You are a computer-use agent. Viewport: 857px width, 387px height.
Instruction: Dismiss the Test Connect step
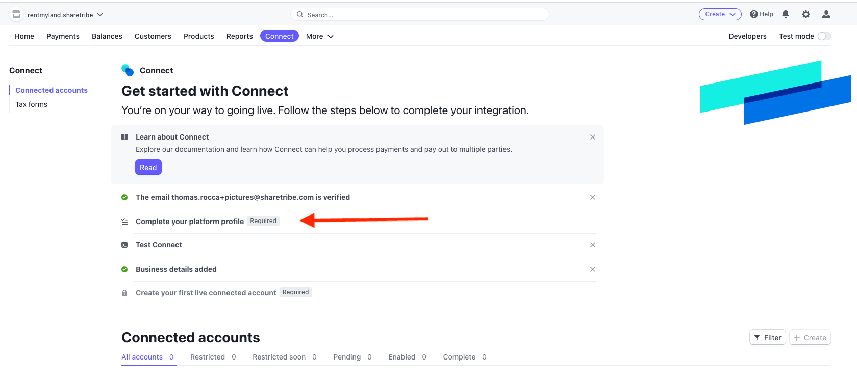[x=593, y=245]
